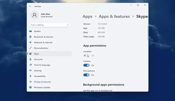Viewport: 175px width, 101px height.
Task: Click the search magnifier icon
Action: tap(67, 25)
